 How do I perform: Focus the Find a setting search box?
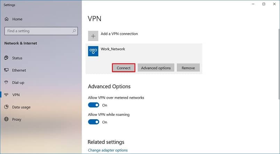38,31
